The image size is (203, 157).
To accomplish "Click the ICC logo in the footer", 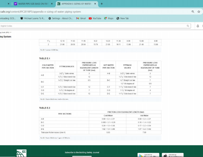I will [x=21, y=153].
